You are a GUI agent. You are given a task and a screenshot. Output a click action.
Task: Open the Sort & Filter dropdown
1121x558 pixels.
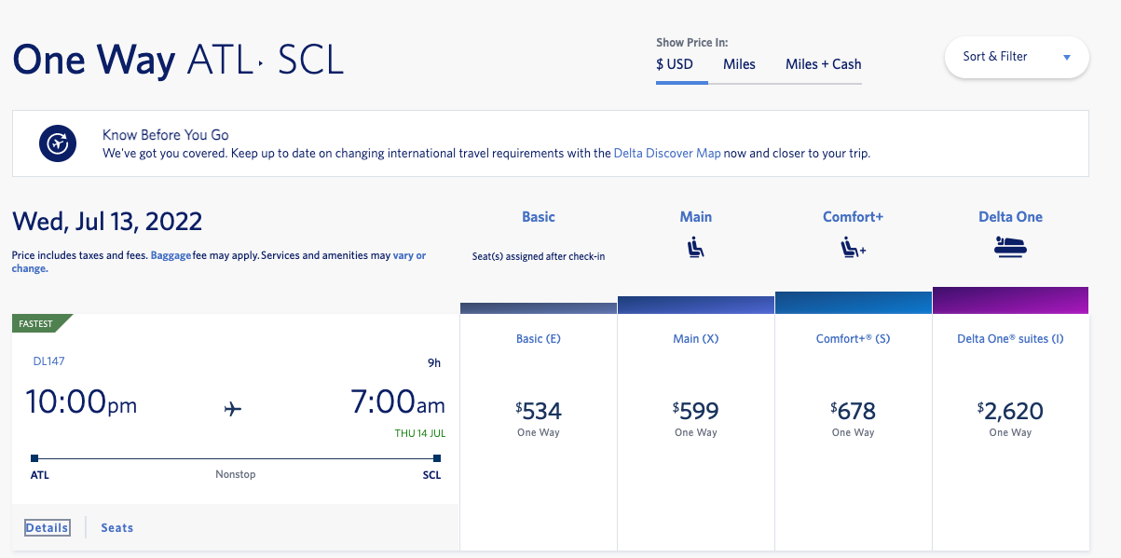point(1016,57)
